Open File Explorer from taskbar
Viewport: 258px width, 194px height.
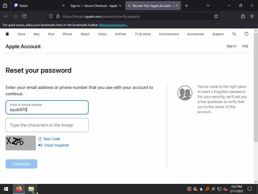tap(31, 189)
